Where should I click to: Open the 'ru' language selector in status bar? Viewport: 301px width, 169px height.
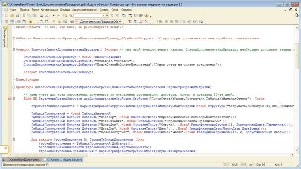tap(252, 165)
